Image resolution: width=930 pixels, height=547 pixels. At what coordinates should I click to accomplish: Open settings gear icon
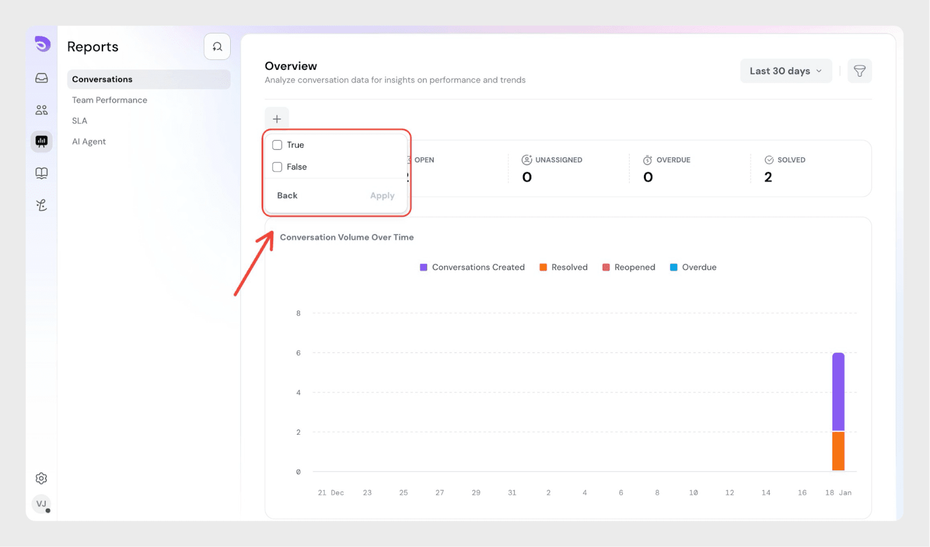(41, 478)
